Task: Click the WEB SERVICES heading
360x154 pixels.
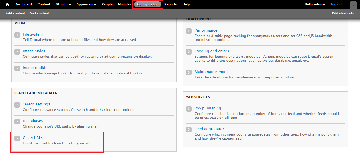Action: (198, 97)
